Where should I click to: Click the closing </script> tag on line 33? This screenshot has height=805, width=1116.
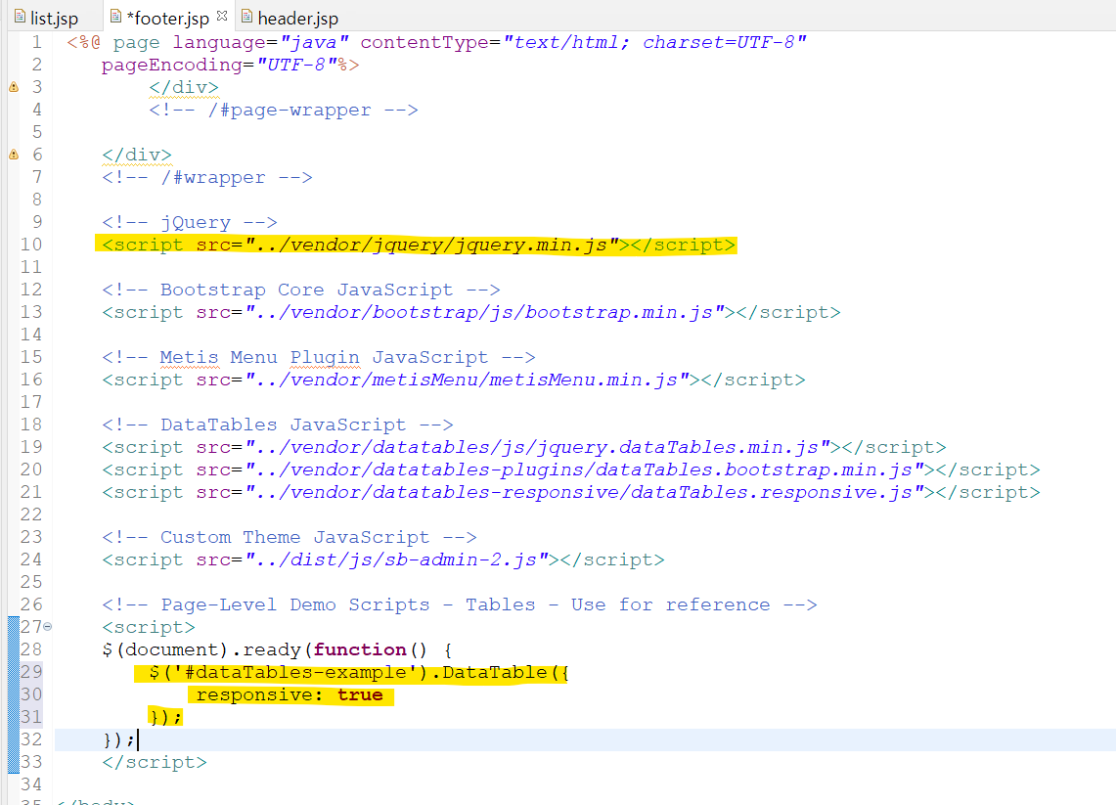point(154,762)
